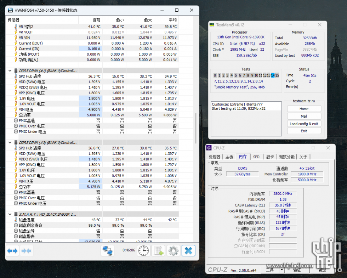
Task: Click circle icon beside 磁盘故障
Action: pos(16,231)
